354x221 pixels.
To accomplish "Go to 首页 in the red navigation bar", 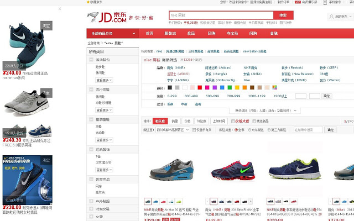I will tap(149, 33).
